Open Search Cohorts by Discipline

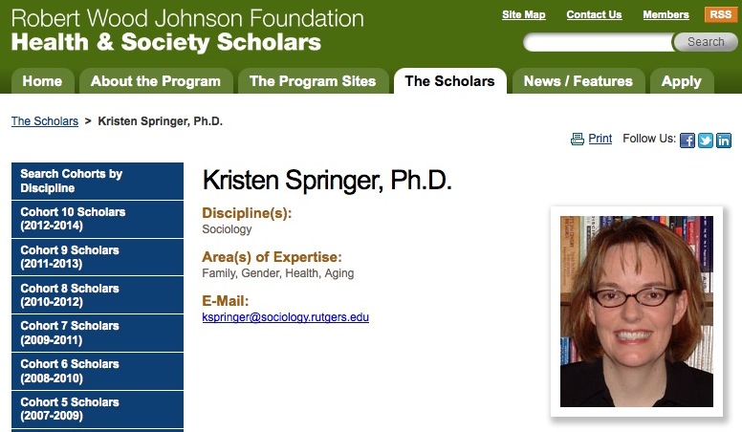click(x=97, y=181)
